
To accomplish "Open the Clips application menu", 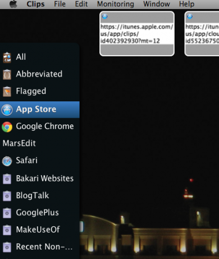I will [x=35, y=4].
